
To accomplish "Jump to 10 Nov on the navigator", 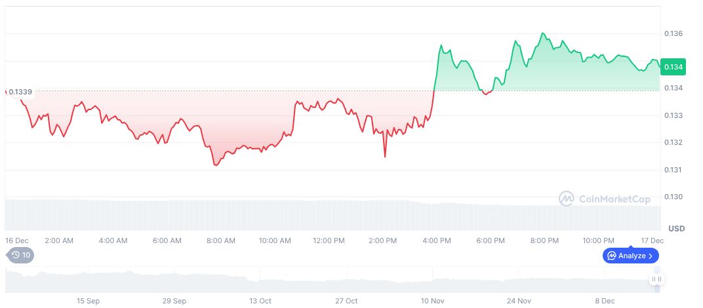I will pyautogui.click(x=433, y=301).
